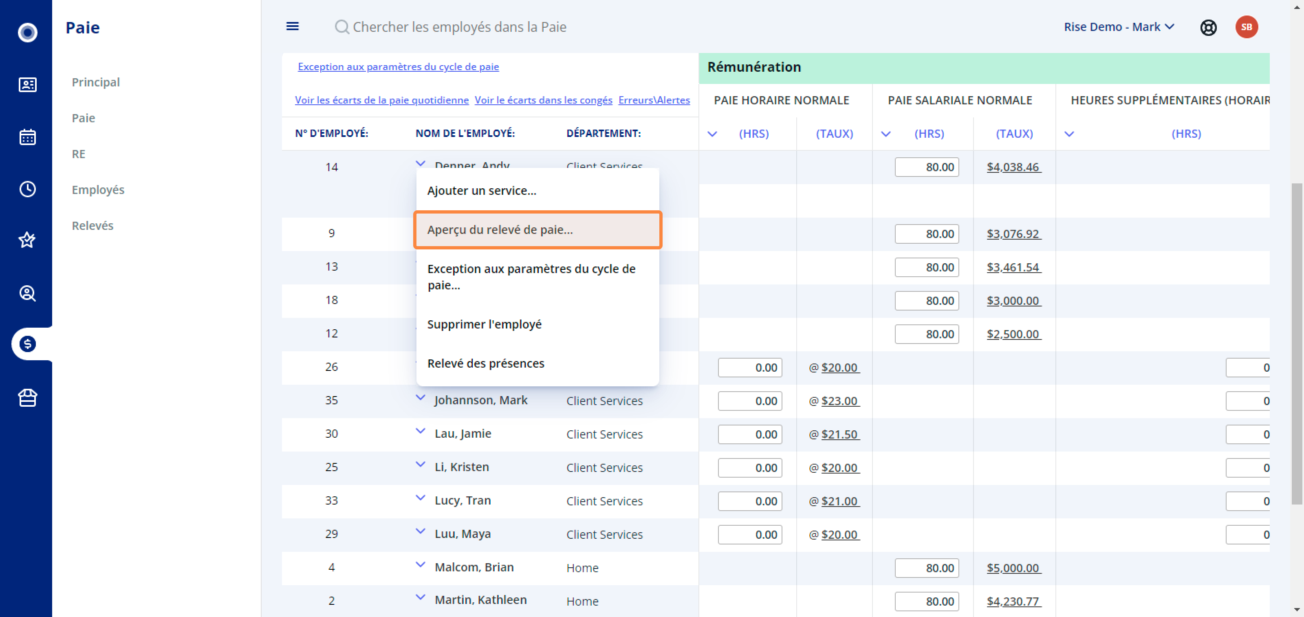Open Heures Supplémentaires column chevron

[1068, 134]
